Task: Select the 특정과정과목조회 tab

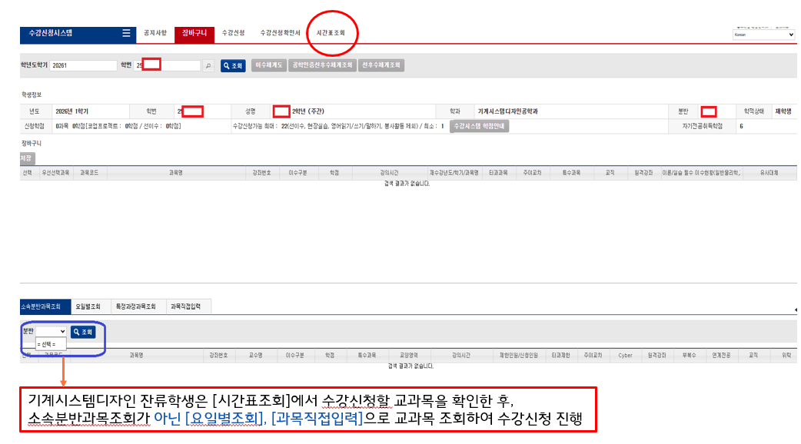Action: (x=137, y=306)
